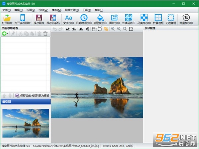
Task: Click the undo arrow icon
Action: 55,29
